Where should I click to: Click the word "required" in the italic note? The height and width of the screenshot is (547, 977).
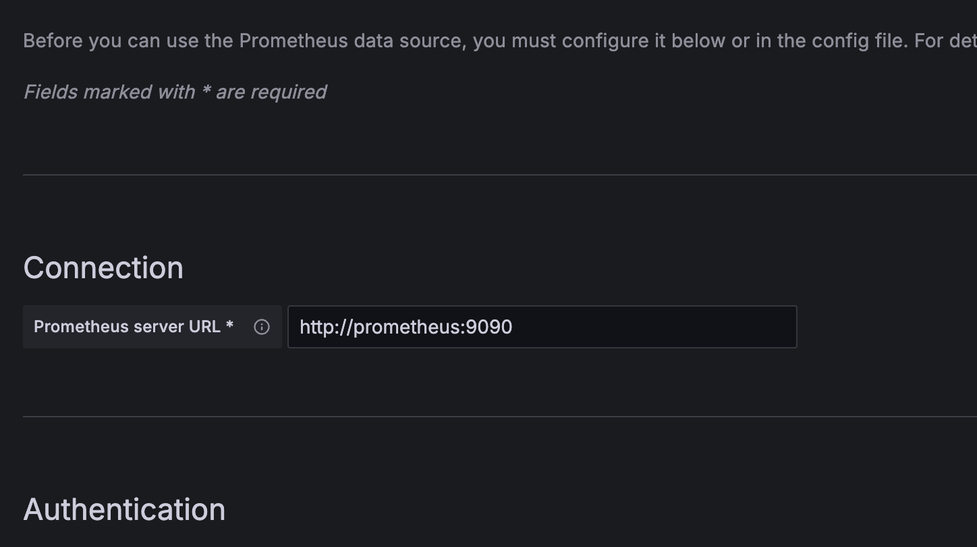(x=288, y=92)
